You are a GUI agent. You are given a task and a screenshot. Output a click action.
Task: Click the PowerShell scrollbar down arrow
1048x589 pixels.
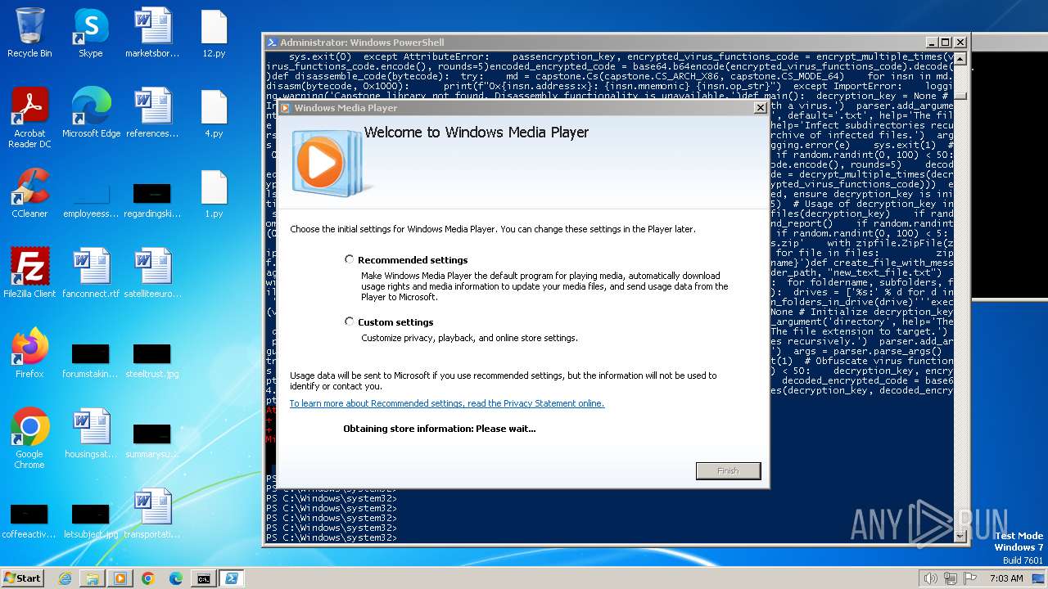tap(961, 536)
